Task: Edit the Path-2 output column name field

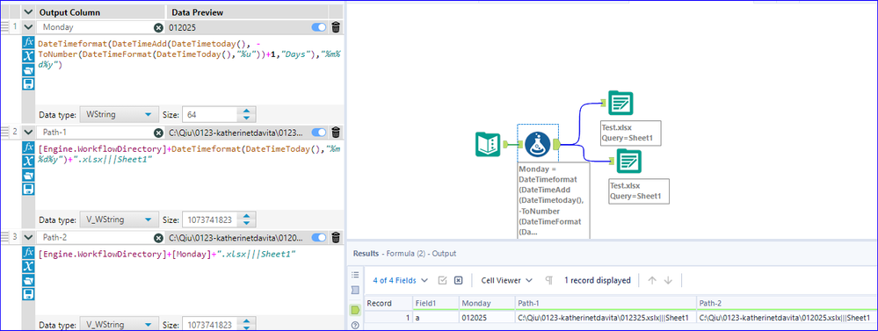Action: tap(95, 238)
